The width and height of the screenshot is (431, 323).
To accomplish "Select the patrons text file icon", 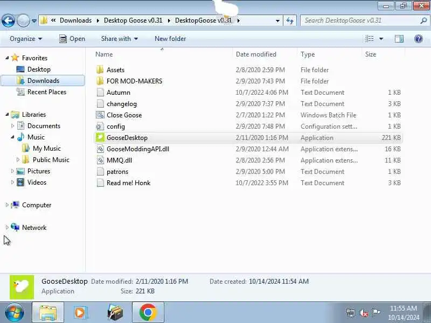I will tap(100, 172).
